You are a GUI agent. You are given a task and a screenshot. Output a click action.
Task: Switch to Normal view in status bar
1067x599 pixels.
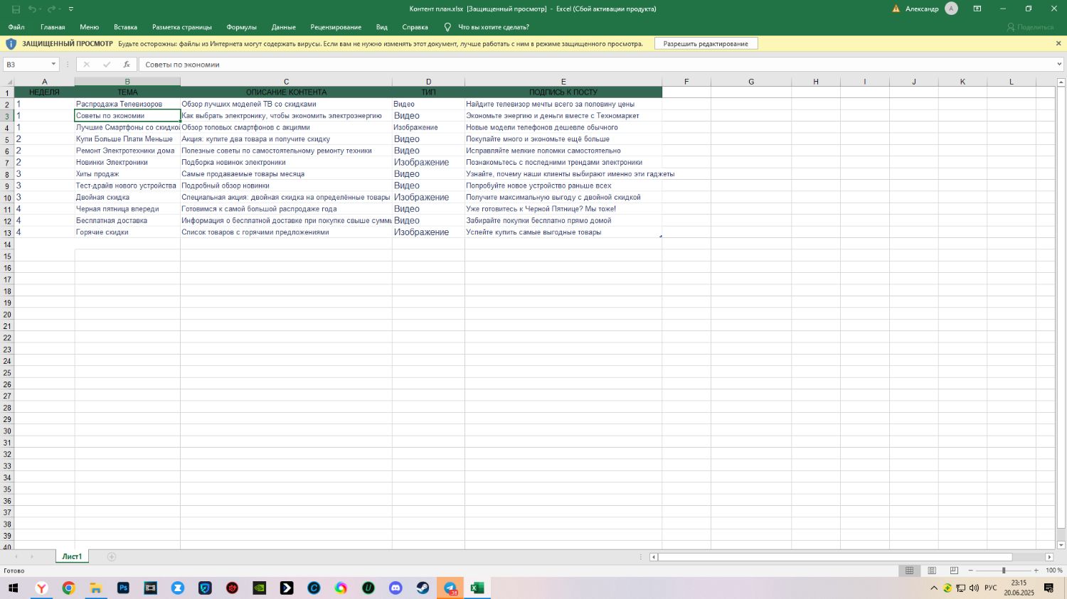(x=909, y=571)
